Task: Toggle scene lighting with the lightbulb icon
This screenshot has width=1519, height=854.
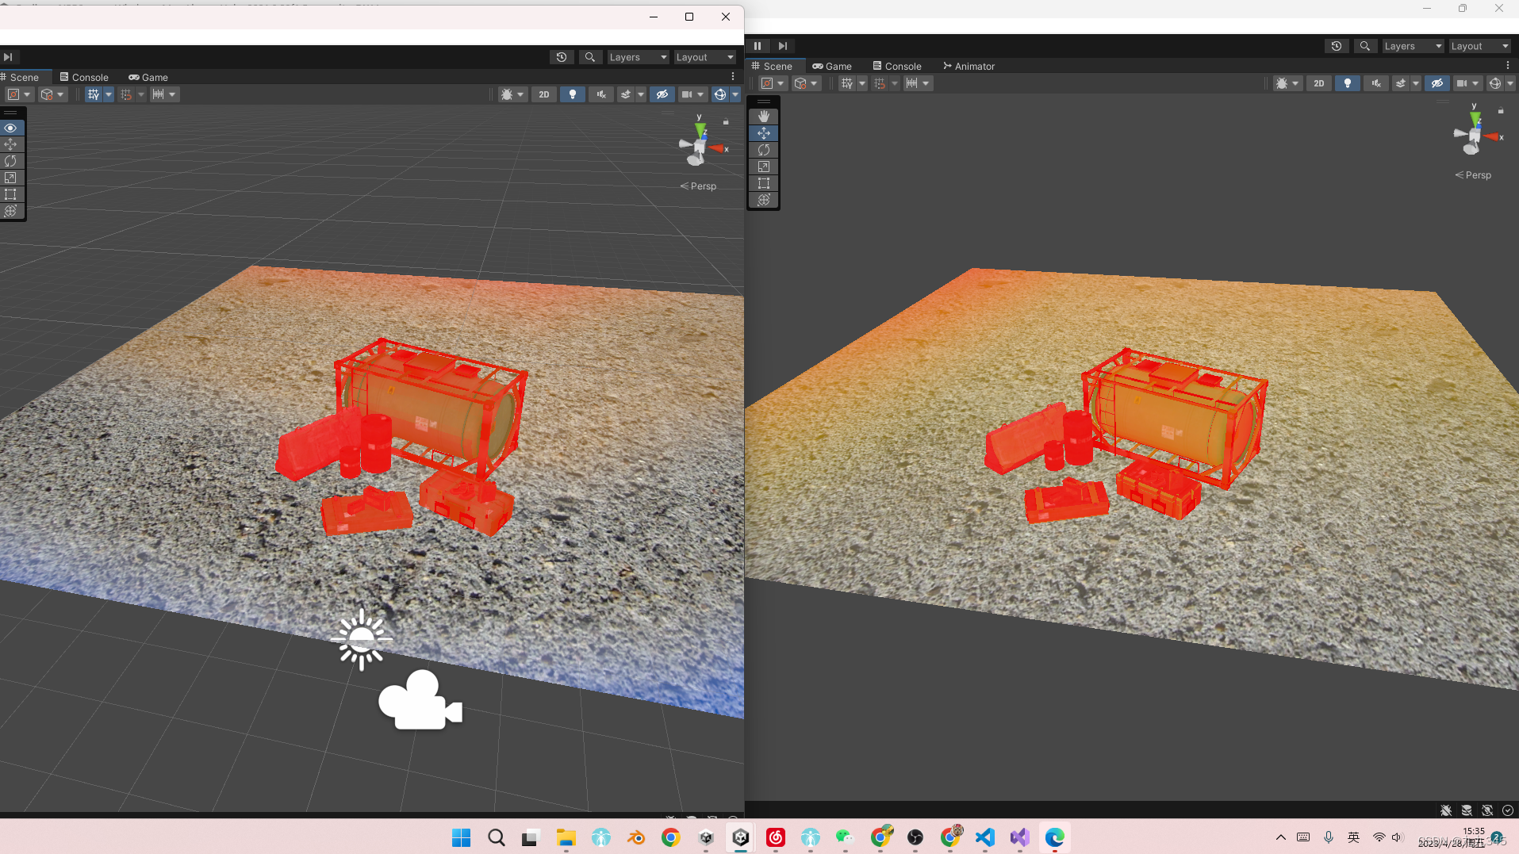Action: click(x=1347, y=82)
